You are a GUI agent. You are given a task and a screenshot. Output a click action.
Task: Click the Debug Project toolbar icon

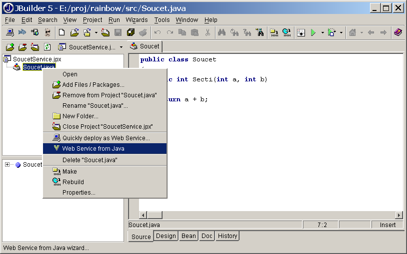[332, 32]
